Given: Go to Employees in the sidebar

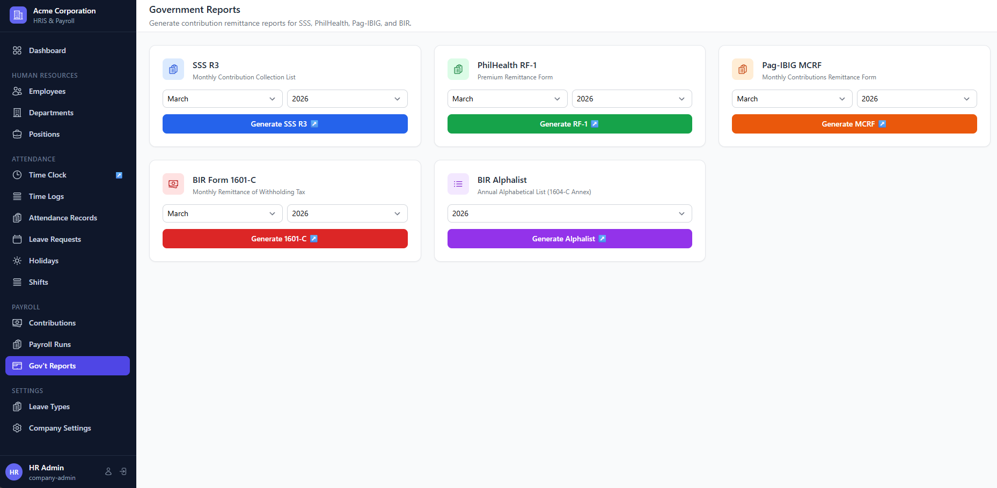Looking at the screenshot, I should coord(47,91).
